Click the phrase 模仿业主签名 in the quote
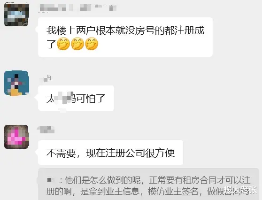This screenshot has width=262, height=200. click(x=173, y=191)
